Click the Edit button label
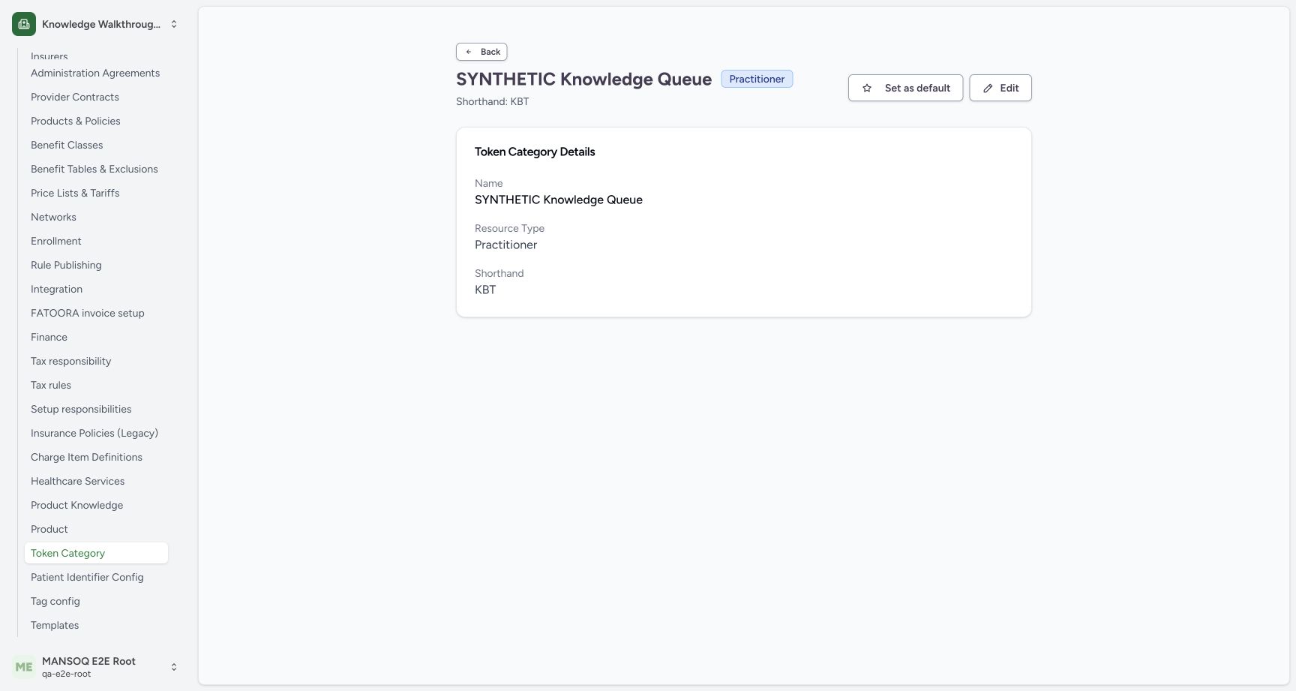 click(1009, 88)
